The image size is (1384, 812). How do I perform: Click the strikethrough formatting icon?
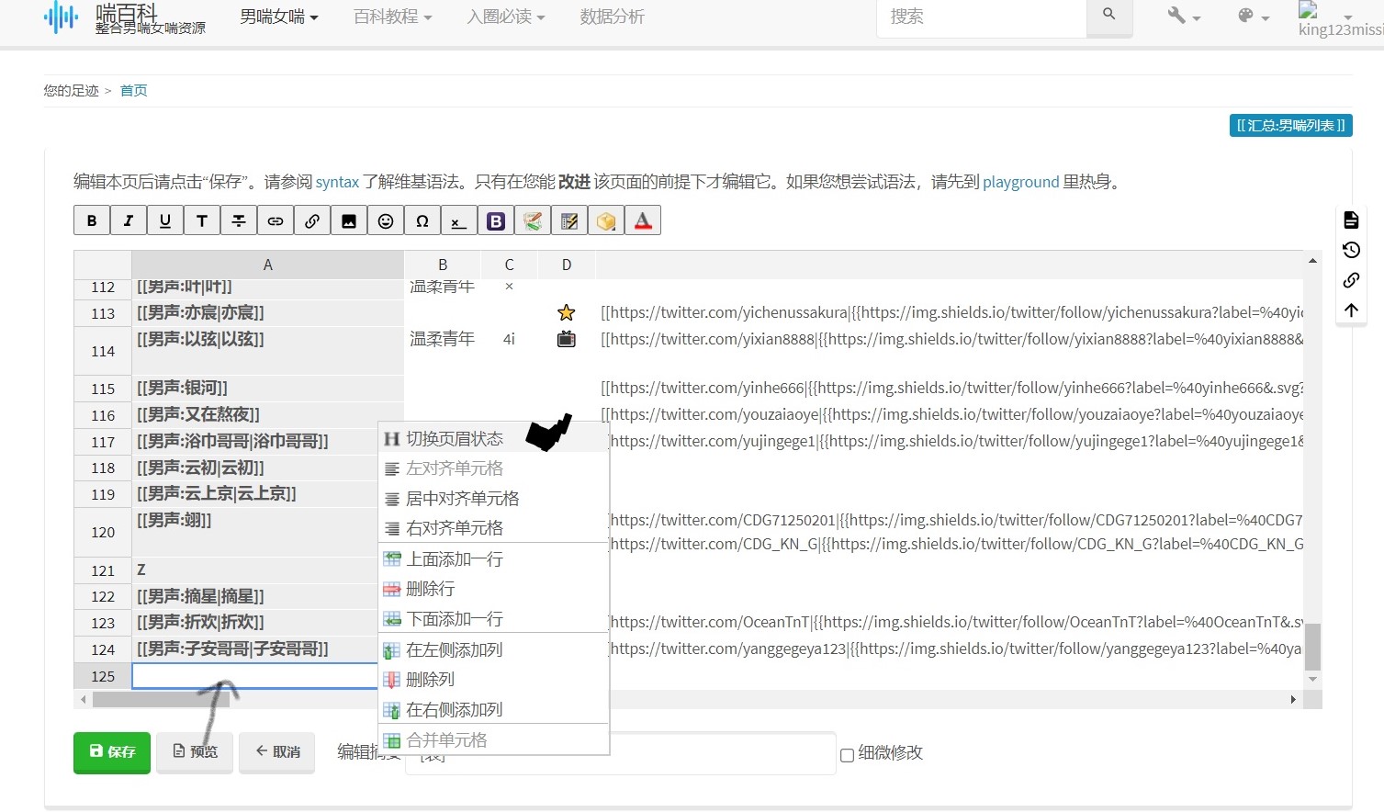point(239,220)
